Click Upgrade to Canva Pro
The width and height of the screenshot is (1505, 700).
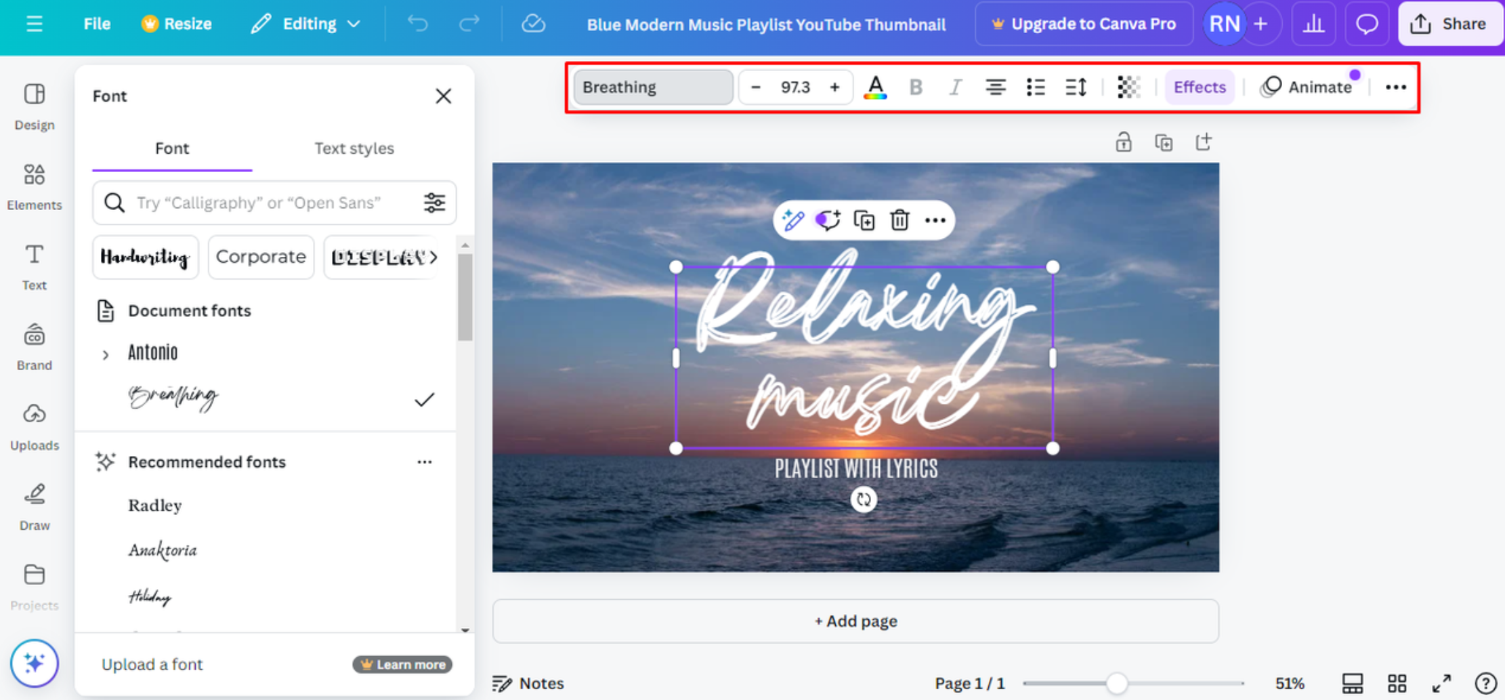tap(1083, 23)
